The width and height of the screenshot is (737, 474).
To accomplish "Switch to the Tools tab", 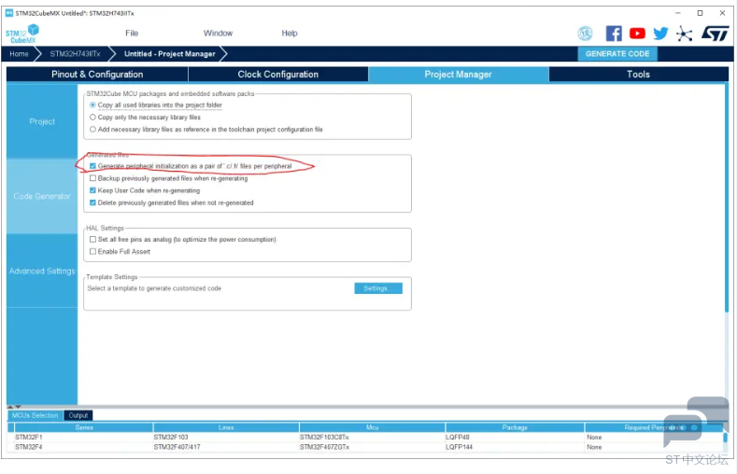I will tap(638, 74).
